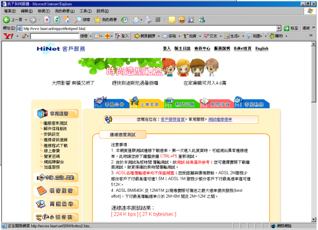
Task: Select the red 服務信箱 tab
Action: point(217,103)
